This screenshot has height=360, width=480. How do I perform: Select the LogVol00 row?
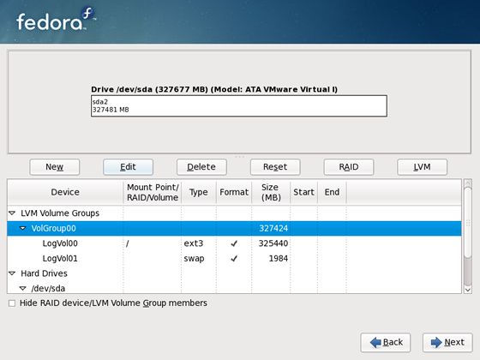(234, 243)
